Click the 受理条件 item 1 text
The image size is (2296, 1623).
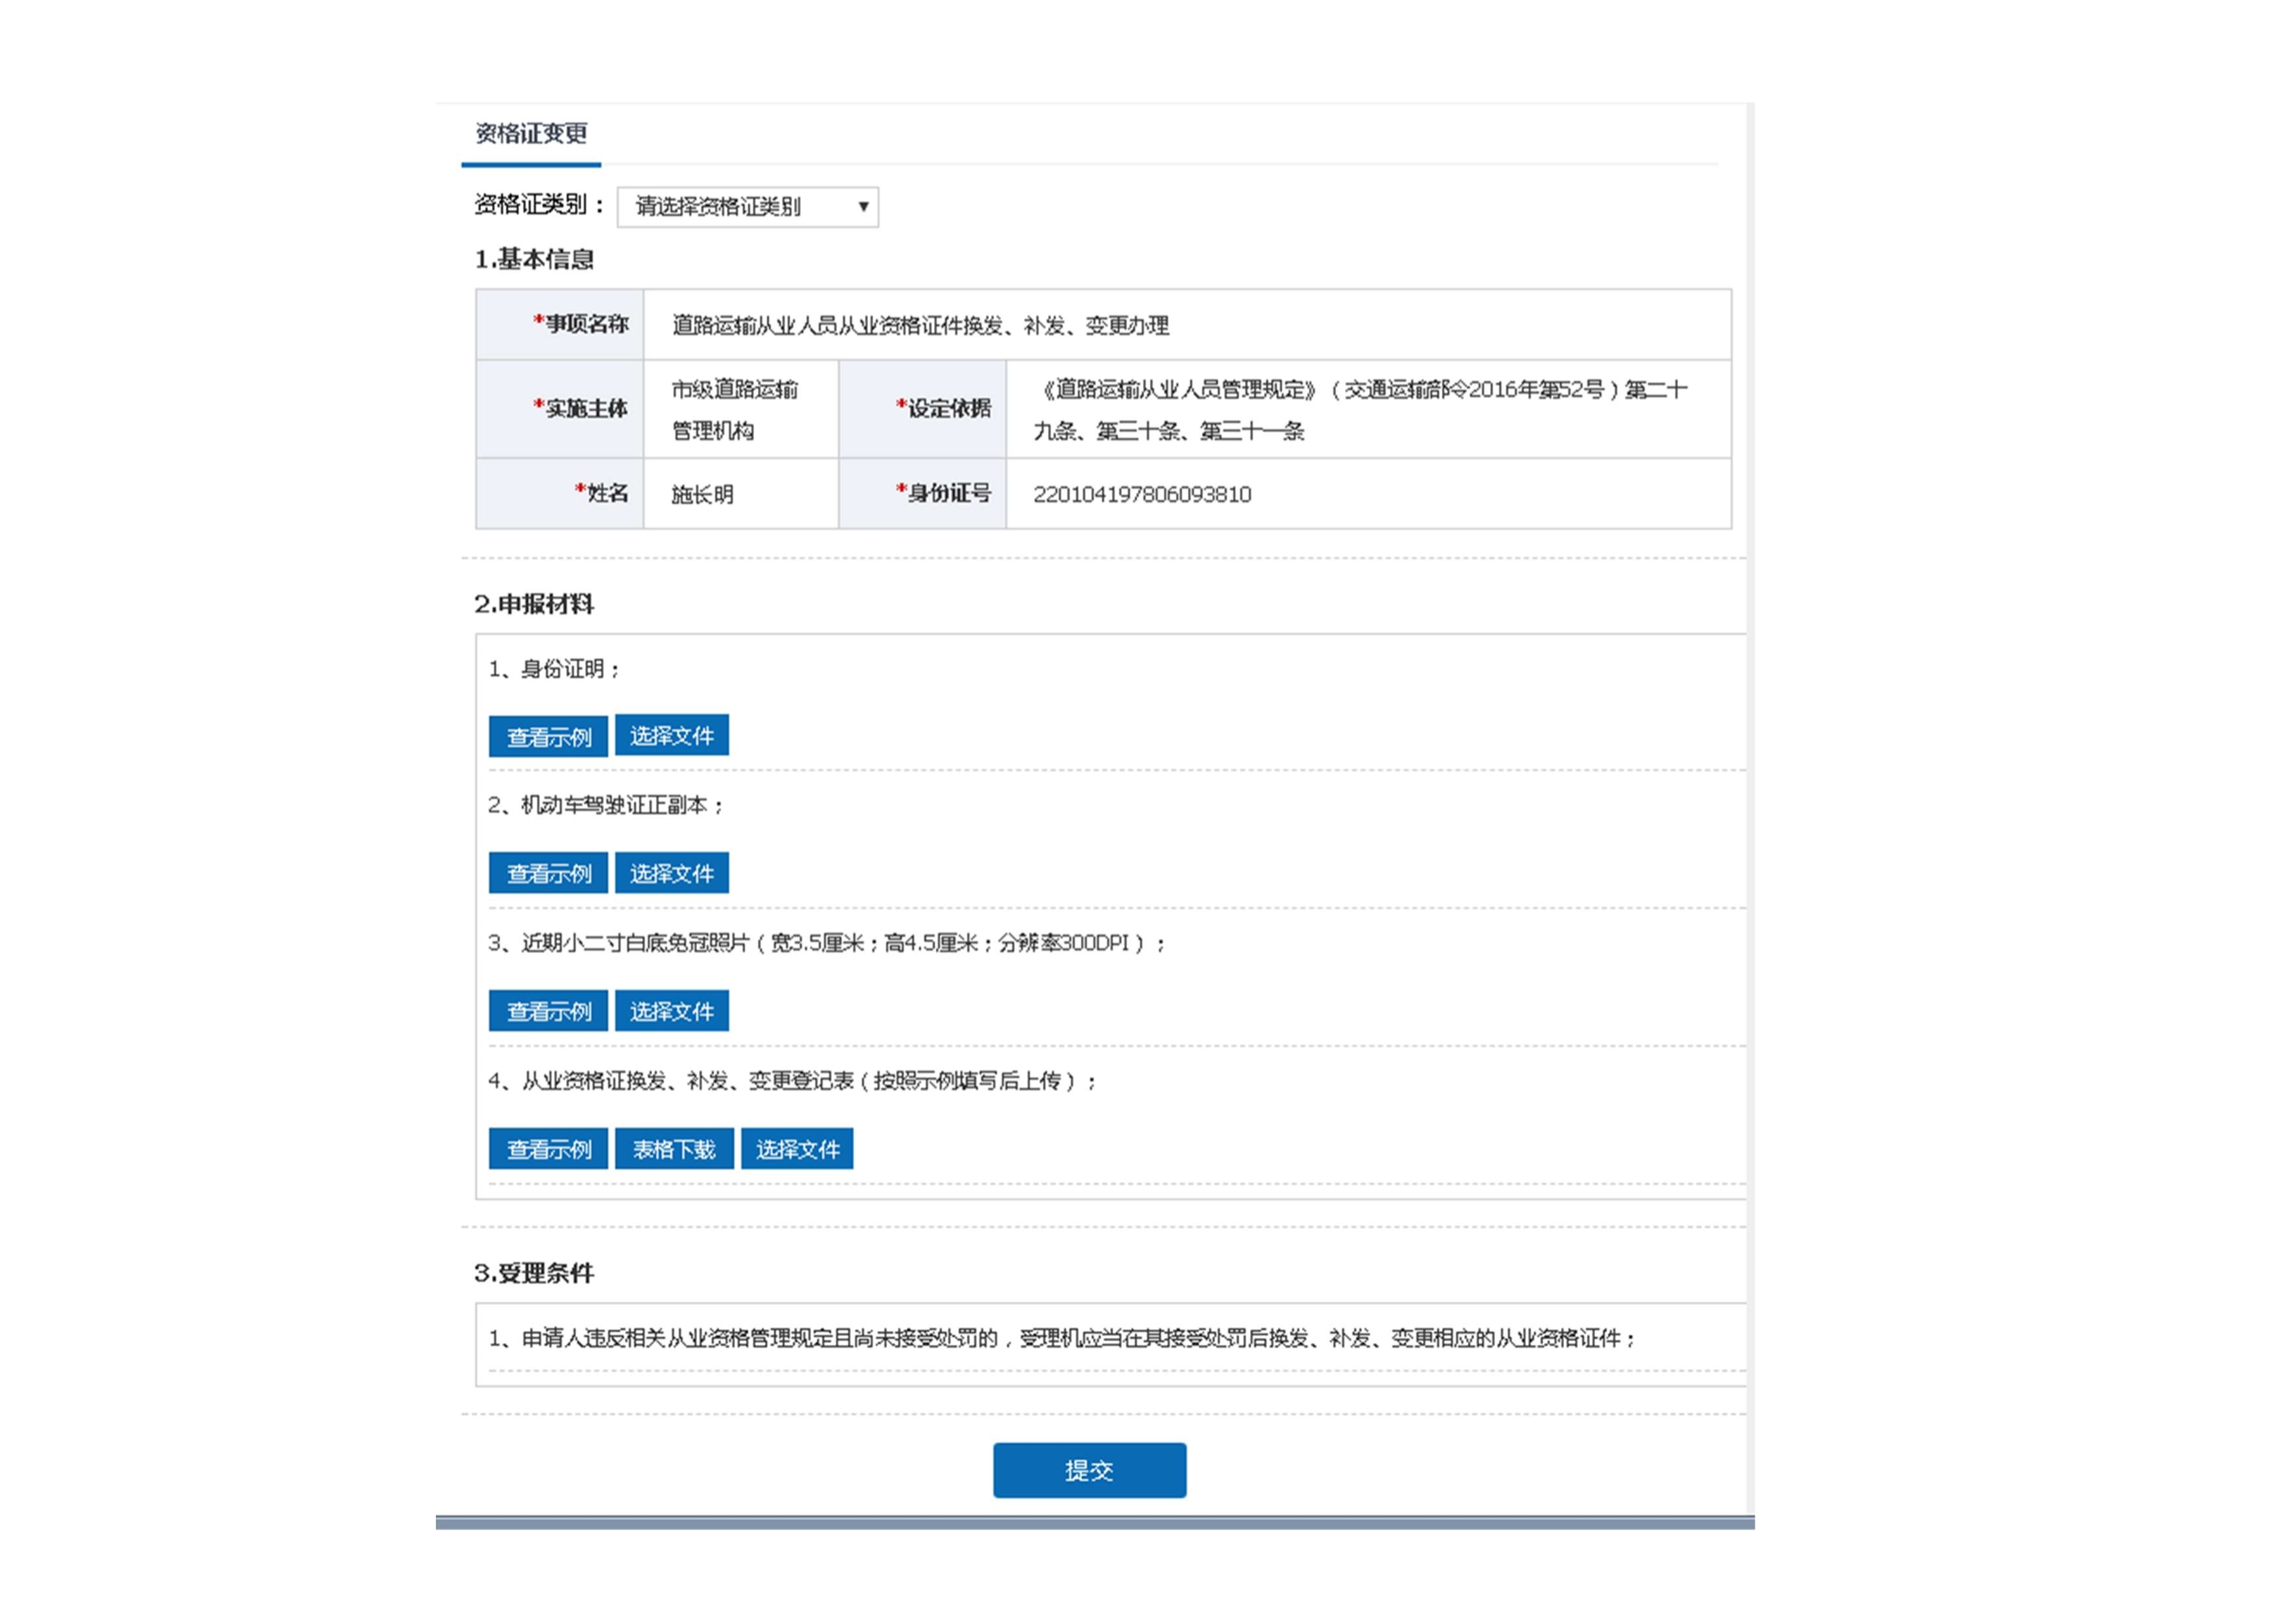click(x=1062, y=1339)
